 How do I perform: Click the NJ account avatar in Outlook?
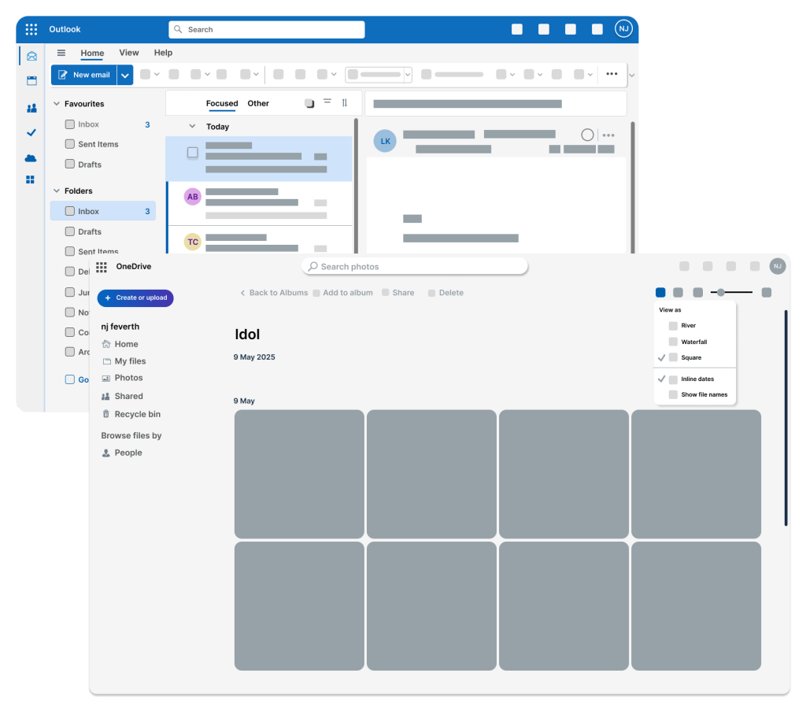[x=623, y=29]
